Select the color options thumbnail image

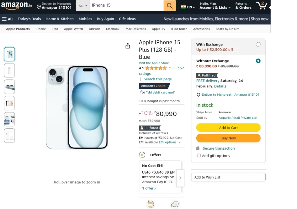[10, 103]
